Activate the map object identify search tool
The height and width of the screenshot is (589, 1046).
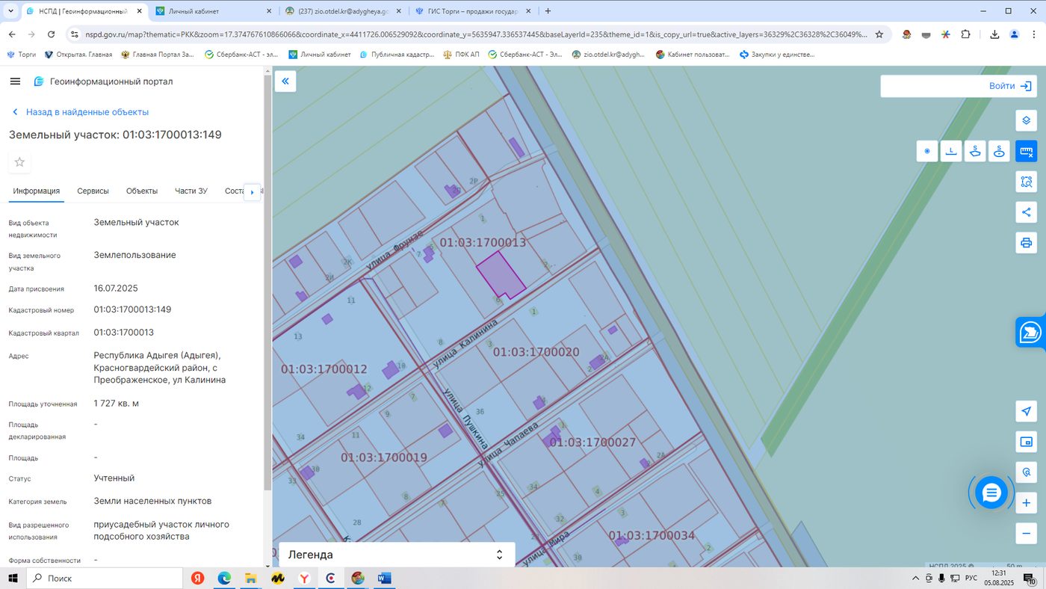1026,472
